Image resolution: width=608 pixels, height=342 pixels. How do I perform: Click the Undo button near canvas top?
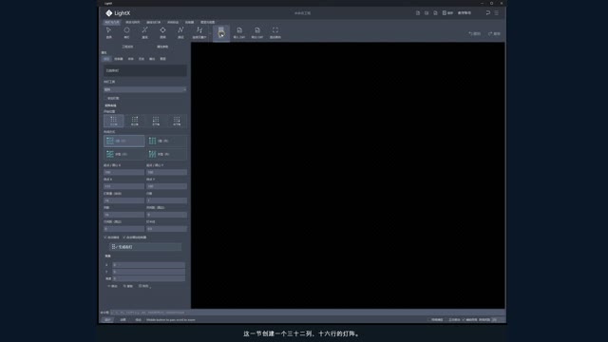click(x=475, y=34)
